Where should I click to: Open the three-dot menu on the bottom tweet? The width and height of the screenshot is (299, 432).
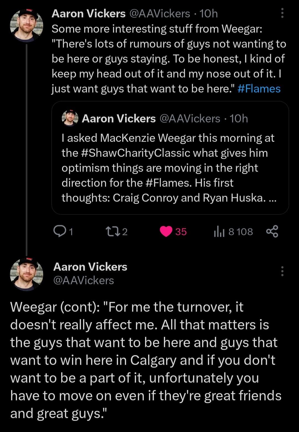(x=282, y=271)
